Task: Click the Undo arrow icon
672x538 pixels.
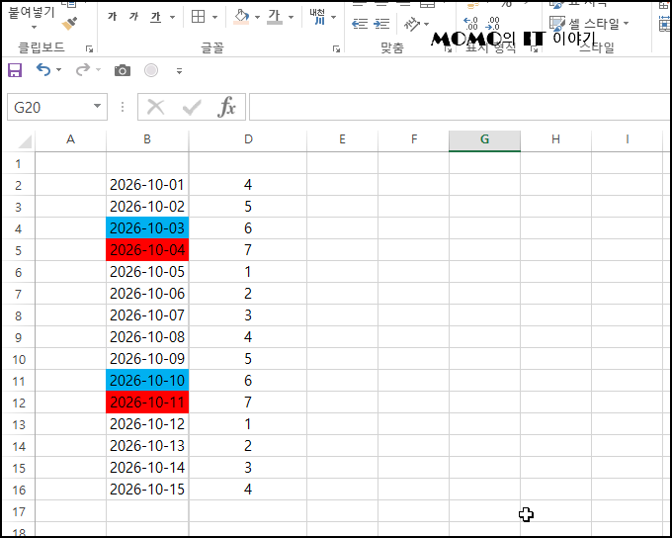Action: pyautogui.click(x=43, y=69)
